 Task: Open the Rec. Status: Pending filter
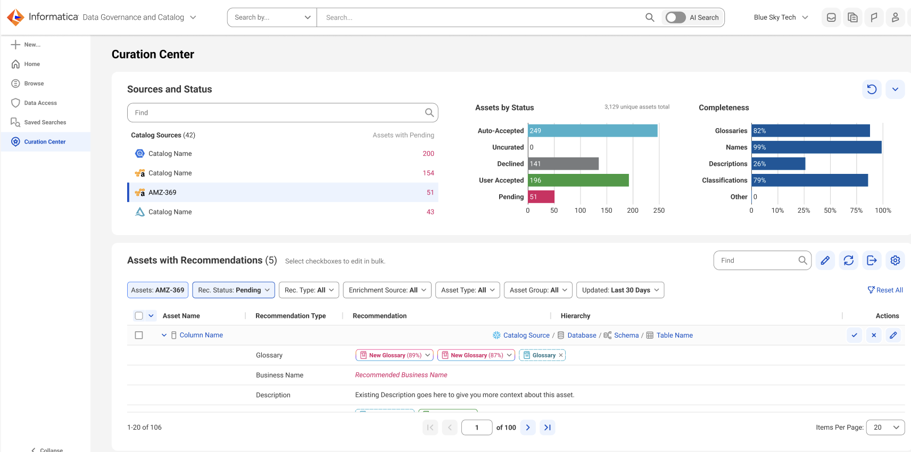pyautogui.click(x=234, y=290)
